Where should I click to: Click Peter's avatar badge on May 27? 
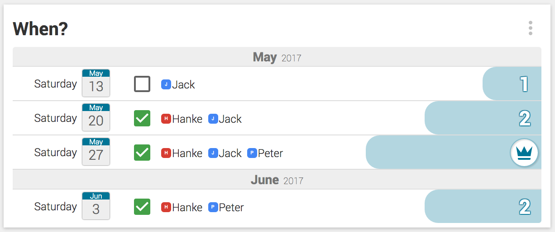(252, 153)
